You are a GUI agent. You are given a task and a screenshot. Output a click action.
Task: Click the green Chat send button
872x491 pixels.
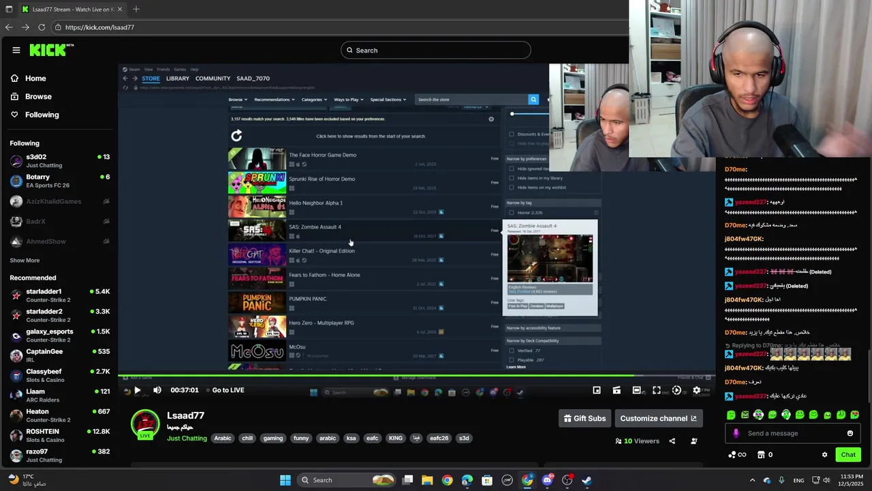[848, 455]
